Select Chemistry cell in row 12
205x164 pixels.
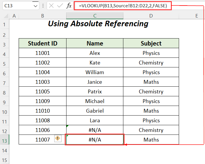(151, 130)
